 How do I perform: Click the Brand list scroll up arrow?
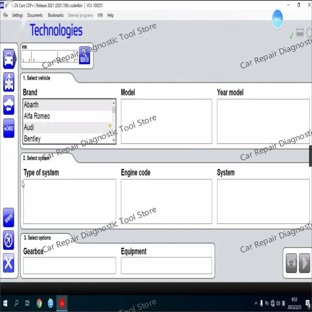113,103
